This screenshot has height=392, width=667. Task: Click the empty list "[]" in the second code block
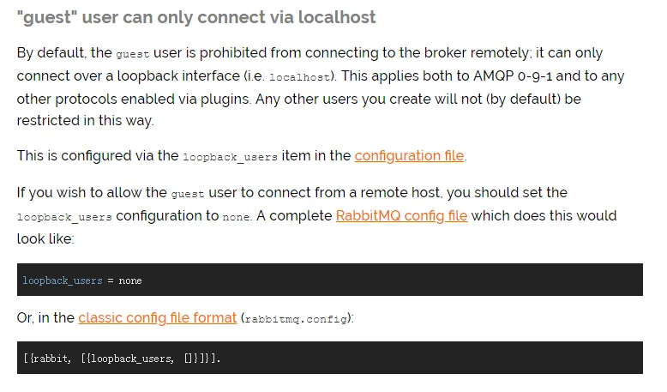click(x=189, y=358)
